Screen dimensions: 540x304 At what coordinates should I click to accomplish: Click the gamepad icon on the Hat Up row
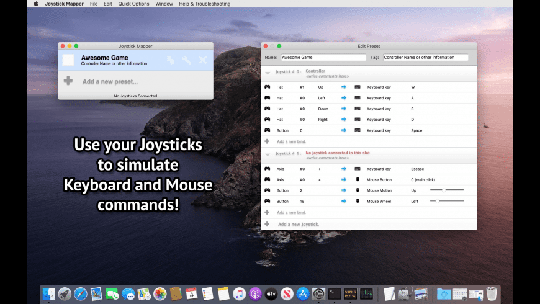pos(267,87)
